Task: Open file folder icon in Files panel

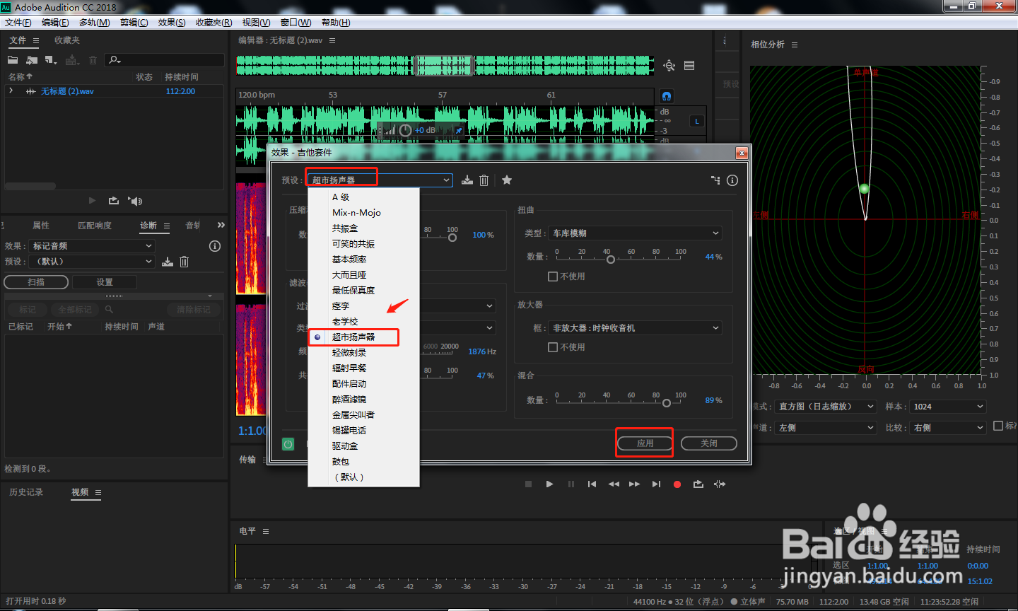Action: click(x=13, y=60)
